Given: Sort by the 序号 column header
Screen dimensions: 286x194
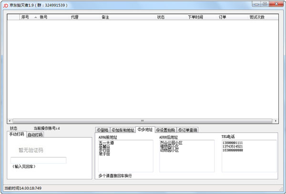Looking at the screenshot, I should 25,17.
